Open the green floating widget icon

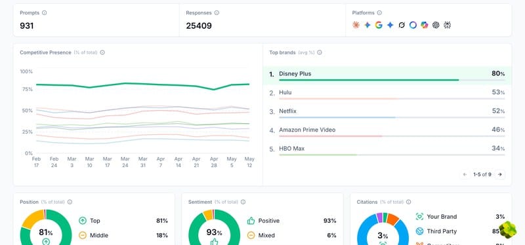click(508, 230)
